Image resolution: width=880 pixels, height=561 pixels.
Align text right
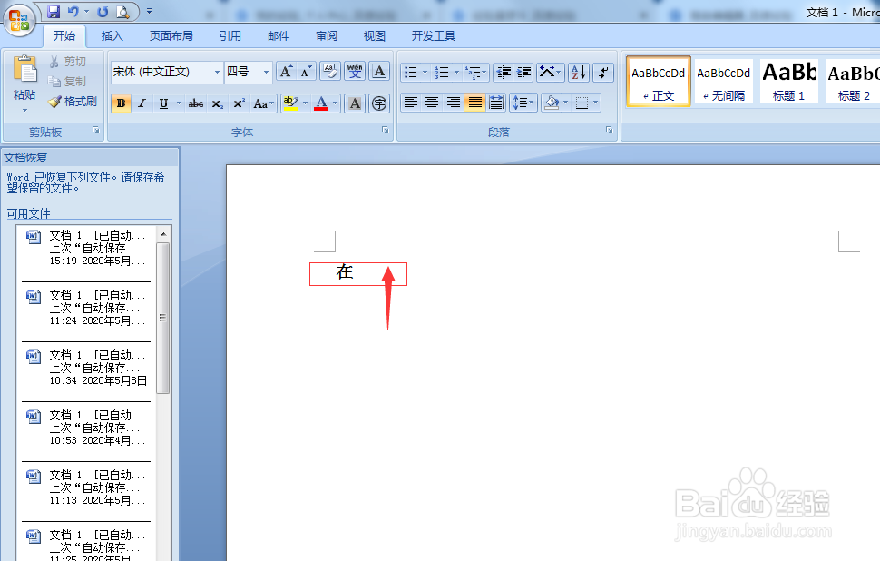[x=453, y=103]
